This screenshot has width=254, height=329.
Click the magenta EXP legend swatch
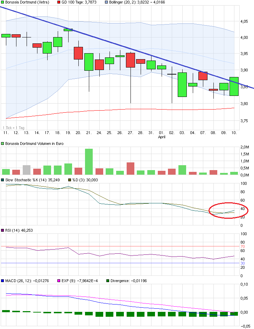pos(59,281)
